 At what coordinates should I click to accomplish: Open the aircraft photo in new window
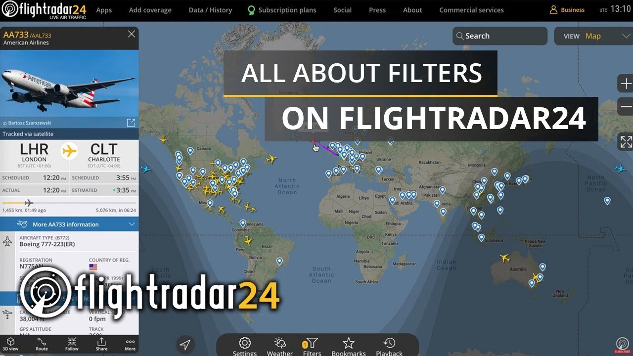click(x=130, y=122)
